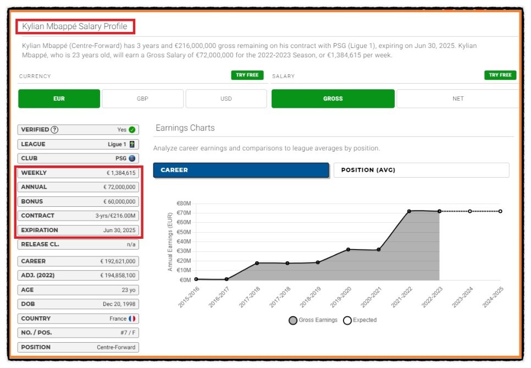The image size is (531, 368).
Task: Click the 2019-2020 data point on chart
Action: point(348,249)
